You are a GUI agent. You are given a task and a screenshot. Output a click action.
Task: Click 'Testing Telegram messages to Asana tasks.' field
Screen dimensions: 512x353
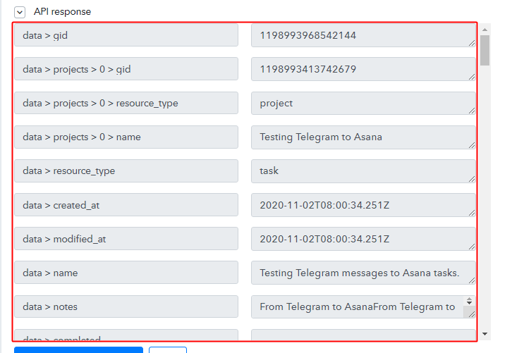pyautogui.click(x=363, y=273)
